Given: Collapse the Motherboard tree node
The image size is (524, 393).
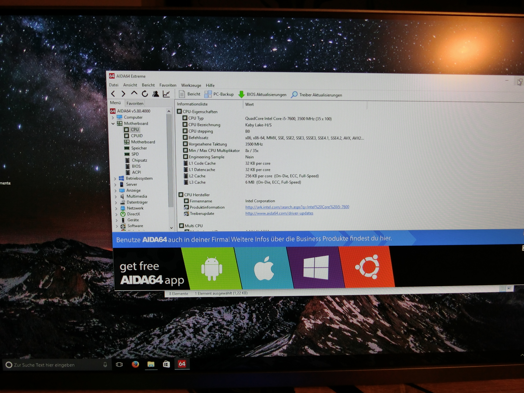Looking at the screenshot, I should pyautogui.click(x=113, y=124).
